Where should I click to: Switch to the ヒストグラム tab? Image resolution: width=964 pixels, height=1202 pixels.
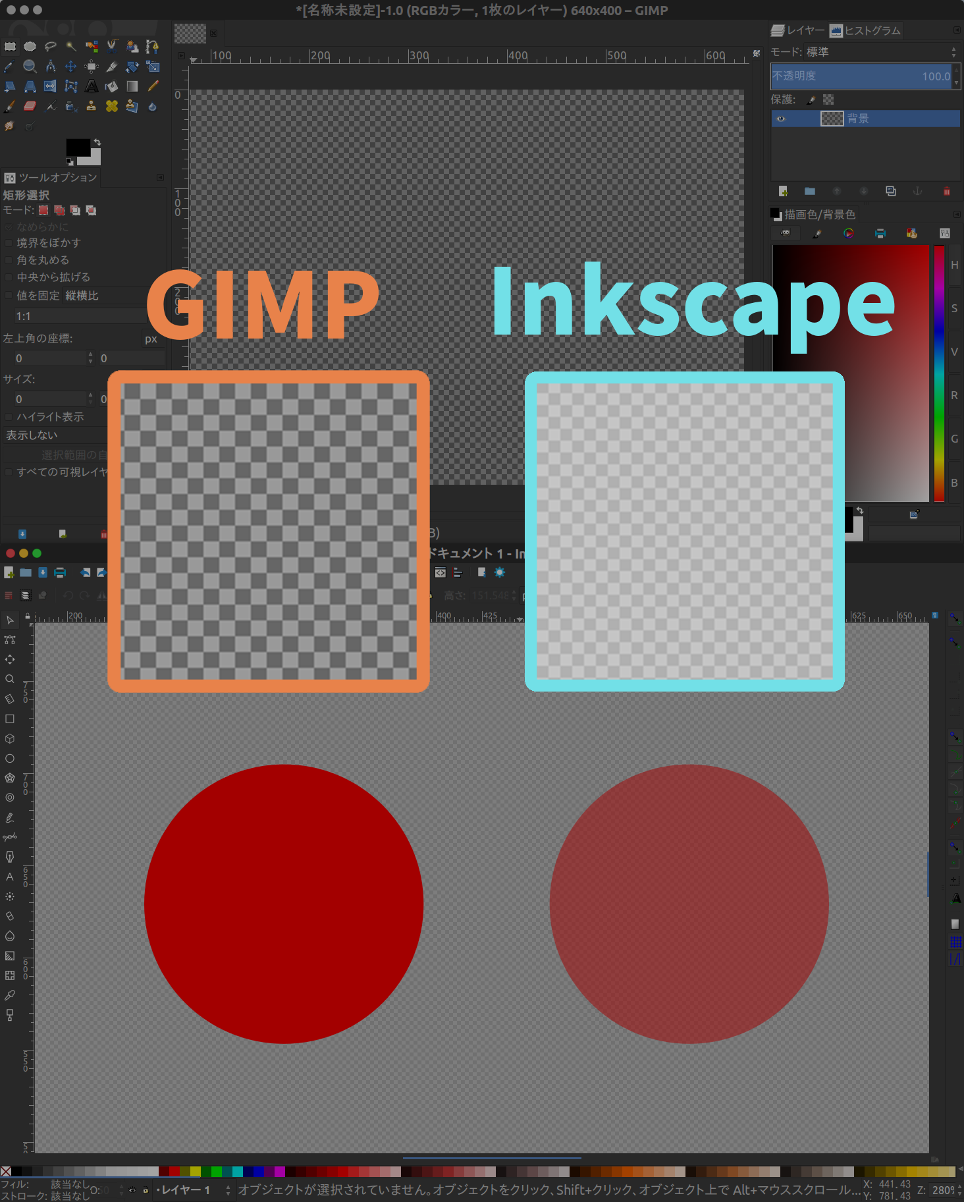[x=865, y=30]
